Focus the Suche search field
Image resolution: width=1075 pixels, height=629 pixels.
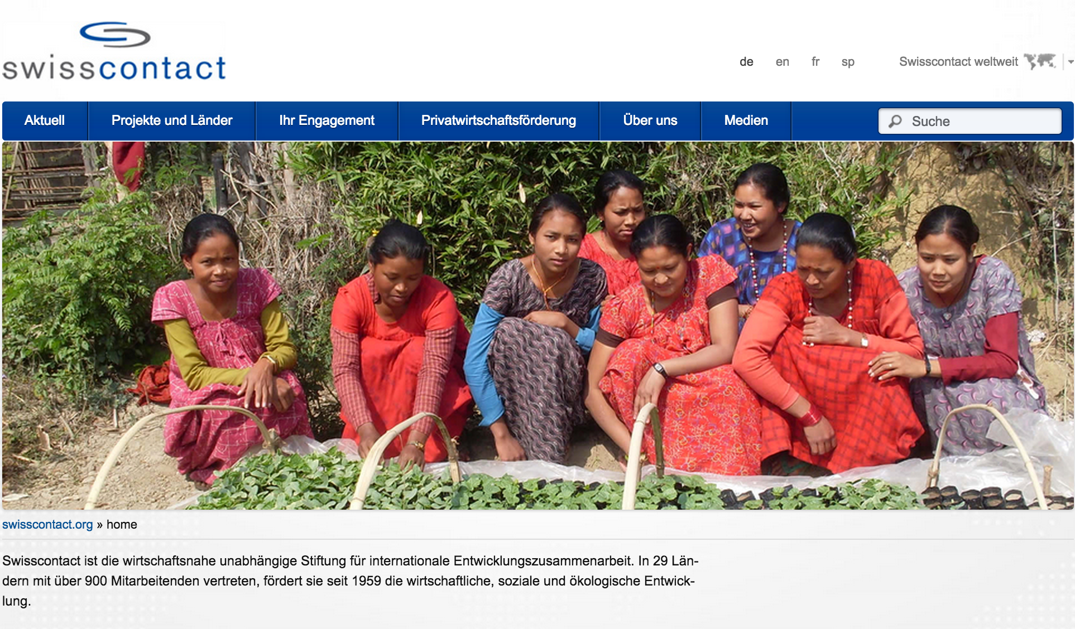tap(970, 121)
